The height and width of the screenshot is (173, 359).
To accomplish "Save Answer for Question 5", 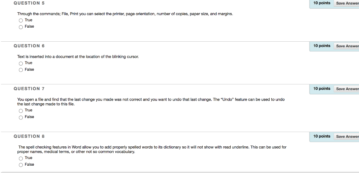I will [346, 3].
